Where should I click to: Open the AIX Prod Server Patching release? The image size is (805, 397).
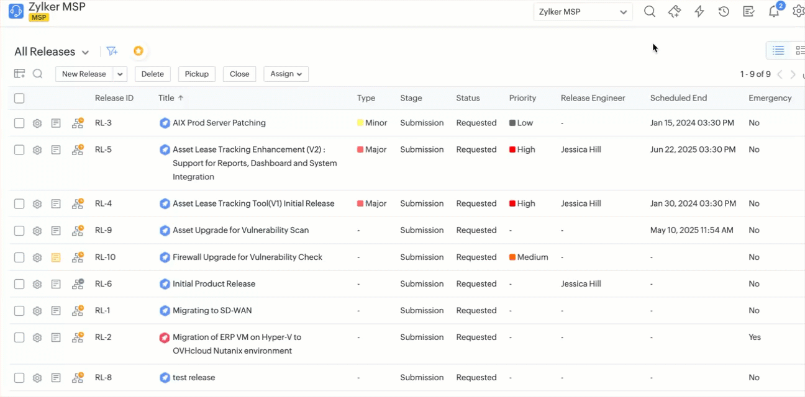click(219, 123)
